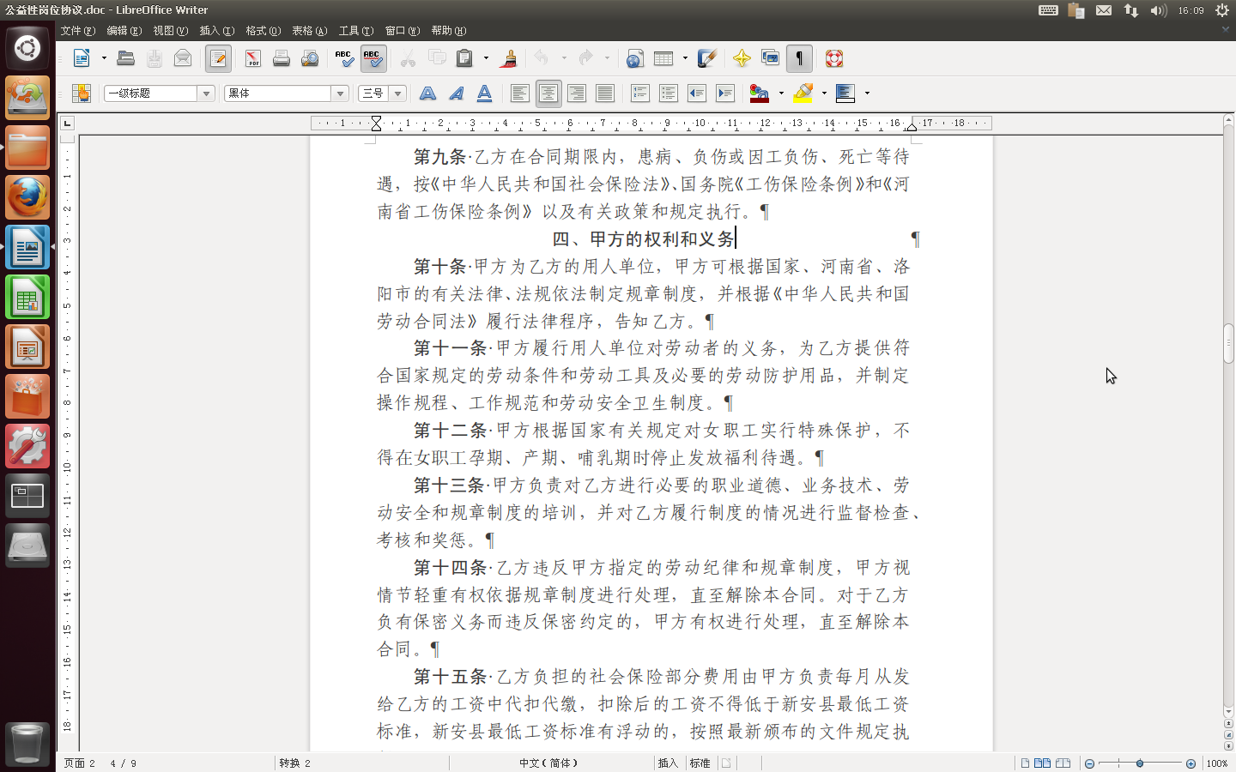This screenshot has height=772, width=1236.
Task: Align text left
Action: coord(519,93)
